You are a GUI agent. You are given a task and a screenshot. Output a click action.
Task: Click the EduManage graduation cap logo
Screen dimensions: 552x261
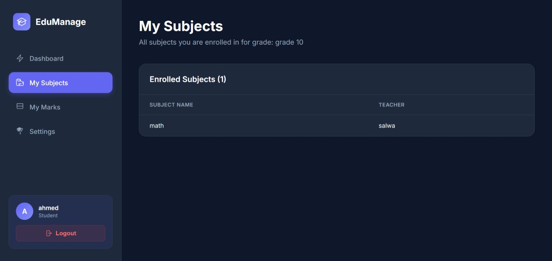(x=22, y=22)
